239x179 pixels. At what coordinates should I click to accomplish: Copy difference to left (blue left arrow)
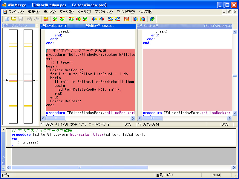click(x=101, y=19)
